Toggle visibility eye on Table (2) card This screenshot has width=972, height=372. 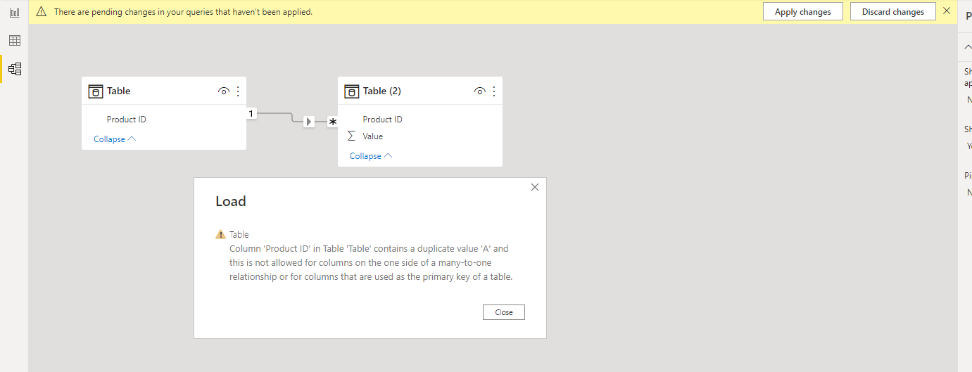(480, 91)
